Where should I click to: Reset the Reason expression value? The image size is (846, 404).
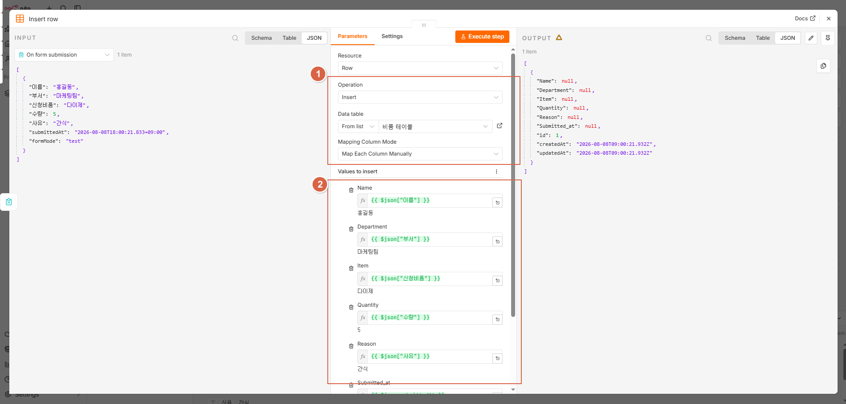pyautogui.click(x=497, y=358)
